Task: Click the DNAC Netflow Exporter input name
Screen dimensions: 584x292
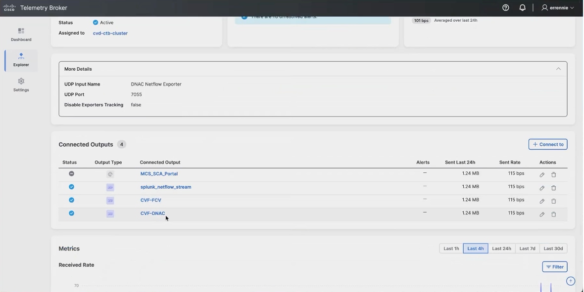Action: coord(156,84)
